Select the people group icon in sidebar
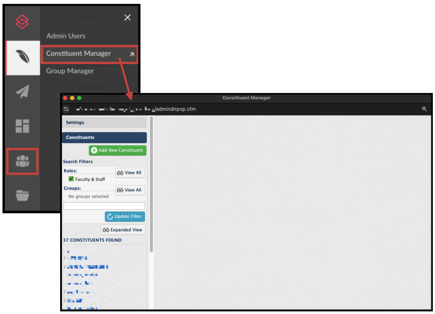The image size is (435, 314). [x=22, y=161]
